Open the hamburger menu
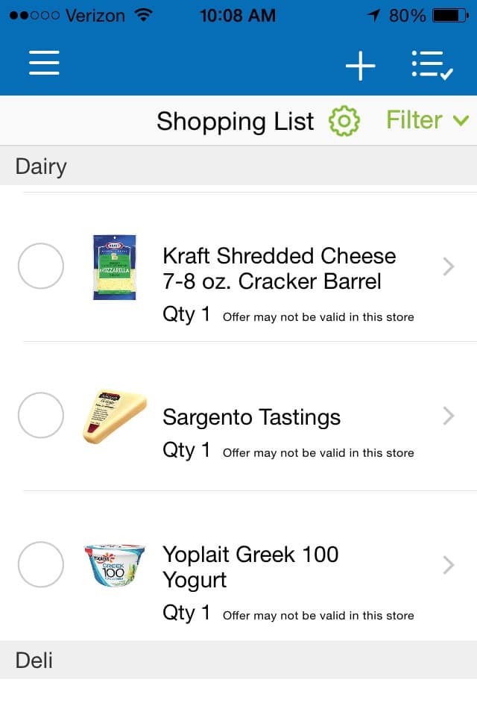The height and width of the screenshot is (712, 477). (44, 63)
